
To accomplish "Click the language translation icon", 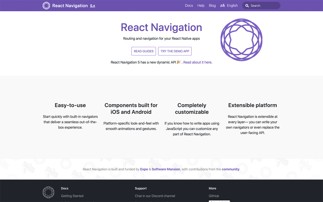I will [222, 6].
